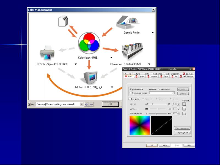Click the EPSON desktop printer icon
Image resolution: width=220 pixels, height=165 pixels.
[x=47, y=53]
